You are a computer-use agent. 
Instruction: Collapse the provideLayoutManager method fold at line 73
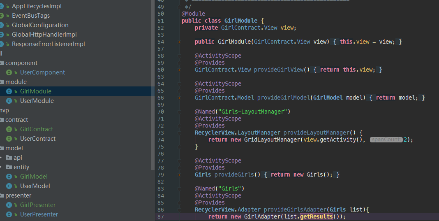coord(179,133)
